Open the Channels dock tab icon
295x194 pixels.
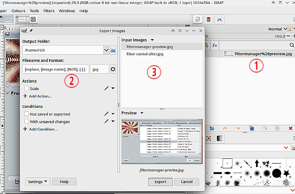click(209, 20)
